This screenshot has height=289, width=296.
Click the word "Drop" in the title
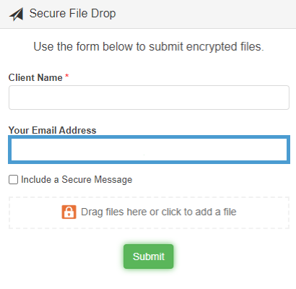click(x=103, y=14)
